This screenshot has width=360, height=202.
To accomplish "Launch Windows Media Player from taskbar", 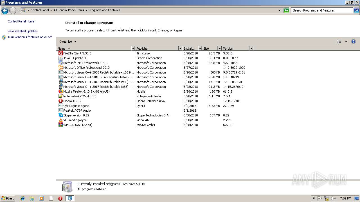I will 41,198.
